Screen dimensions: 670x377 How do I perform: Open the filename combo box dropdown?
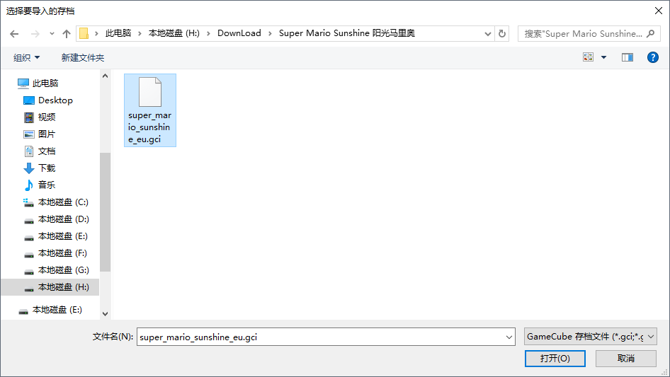click(509, 337)
